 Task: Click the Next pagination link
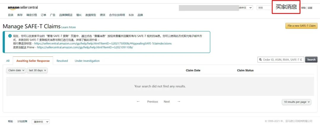(167, 102)
